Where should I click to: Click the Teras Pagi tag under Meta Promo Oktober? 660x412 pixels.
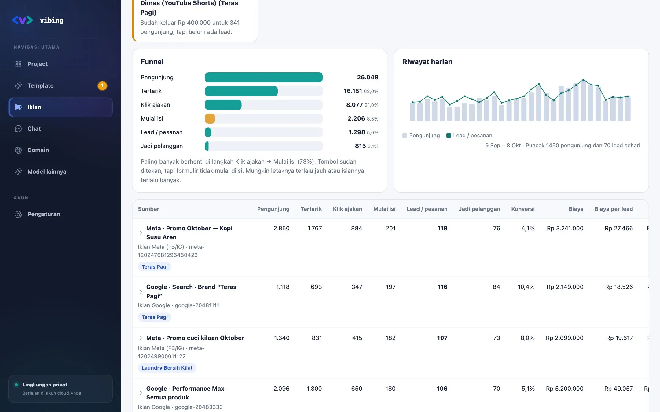155,267
